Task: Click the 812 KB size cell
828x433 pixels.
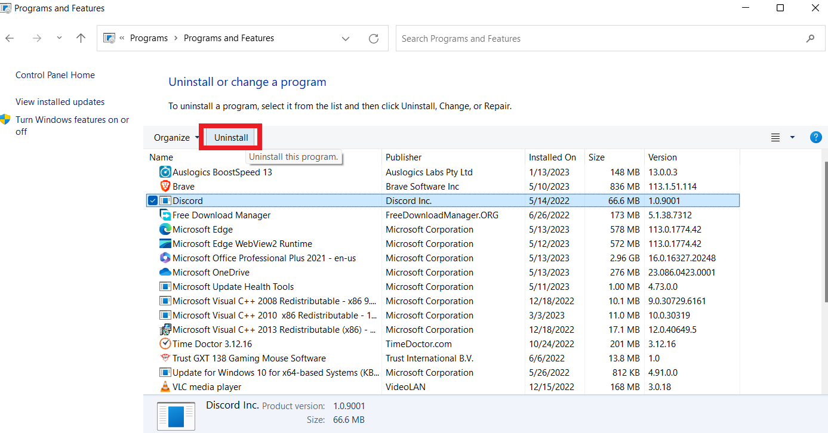Action: pyautogui.click(x=625, y=372)
